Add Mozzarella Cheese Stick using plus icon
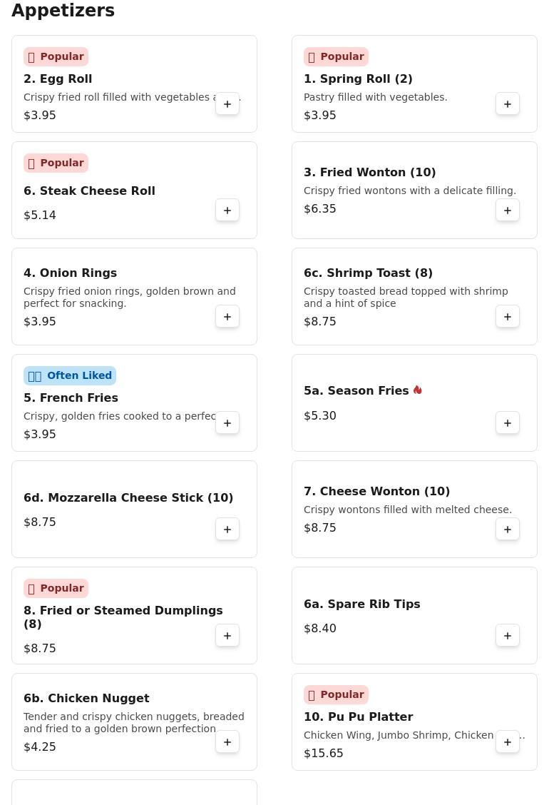The height and width of the screenshot is (805, 549). coord(227,529)
